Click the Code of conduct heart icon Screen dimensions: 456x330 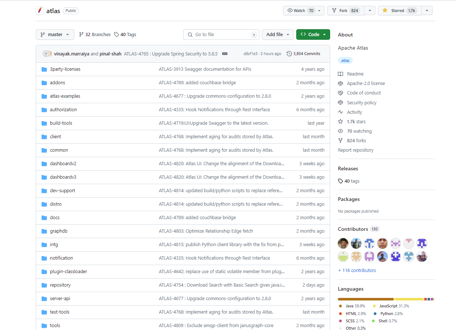point(340,93)
